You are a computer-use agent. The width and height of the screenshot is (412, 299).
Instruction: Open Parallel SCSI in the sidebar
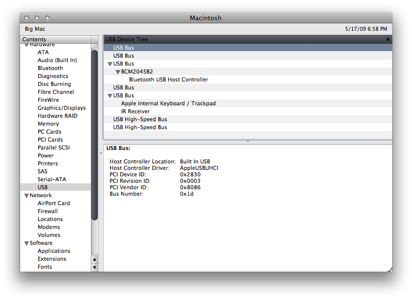click(54, 148)
